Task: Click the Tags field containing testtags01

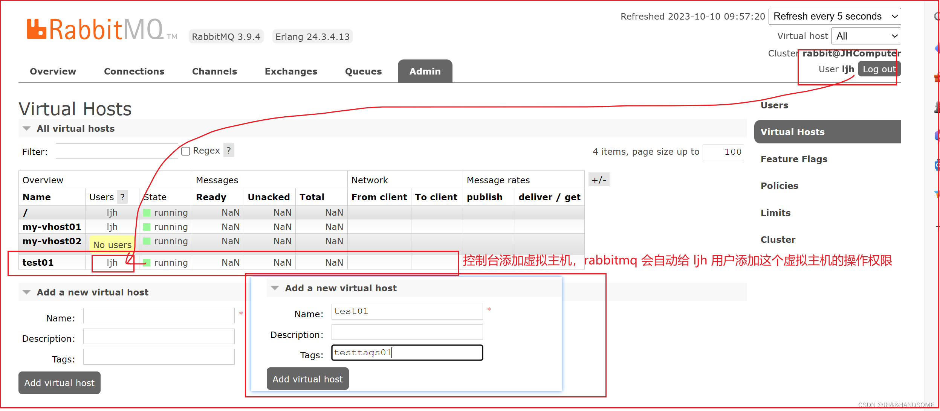Action: click(407, 353)
